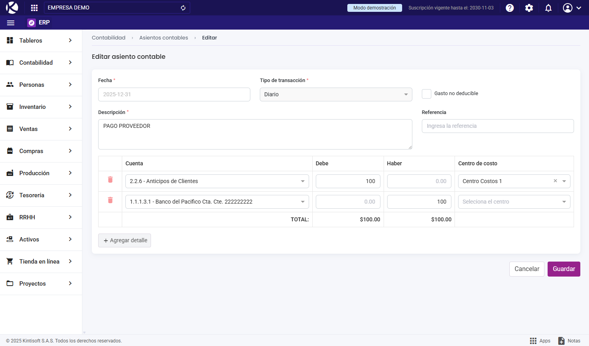
Task: Check the Gasto no deducible checkbox
Action: 427,94
